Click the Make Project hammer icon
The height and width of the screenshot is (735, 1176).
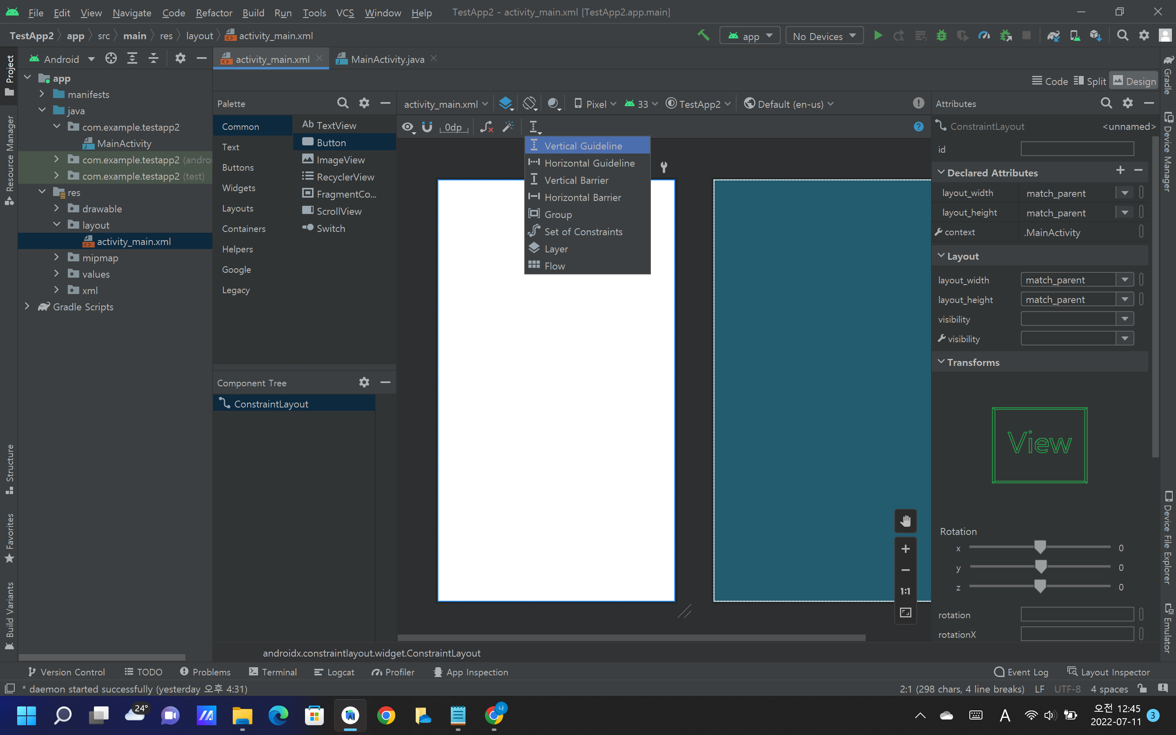703,36
